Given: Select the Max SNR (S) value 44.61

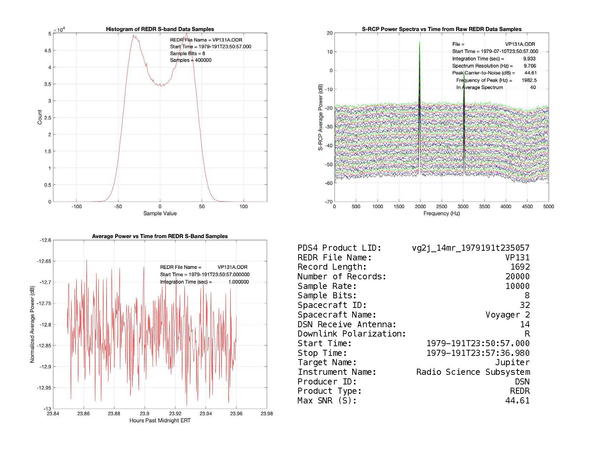Looking at the screenshot, I should (x=517, y=401).
